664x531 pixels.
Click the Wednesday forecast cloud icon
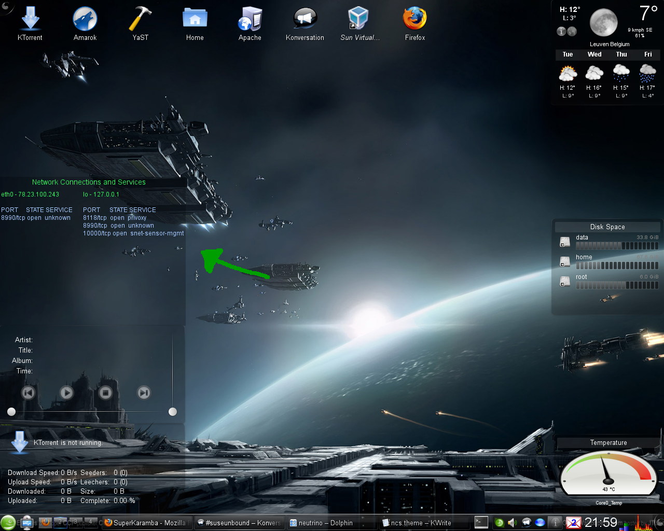coord(594,73)
